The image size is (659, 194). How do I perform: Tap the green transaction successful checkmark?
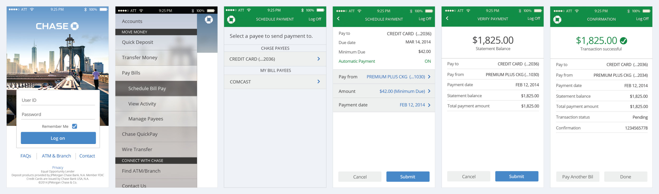coord(623,41)
